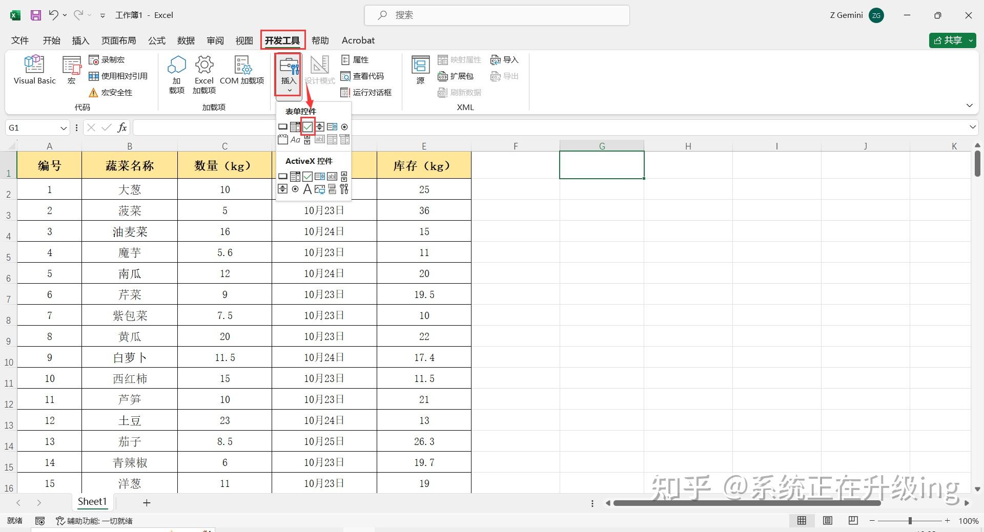Select the ActiveX command button icon
984x532 pixels.
pyautogui.click(x=283, y=176)
